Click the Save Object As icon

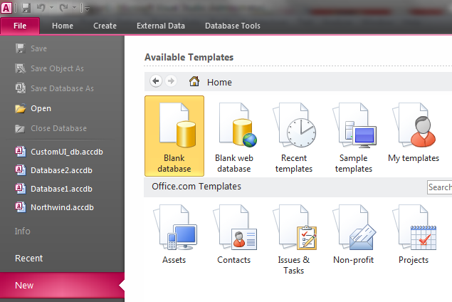point(21,68)
